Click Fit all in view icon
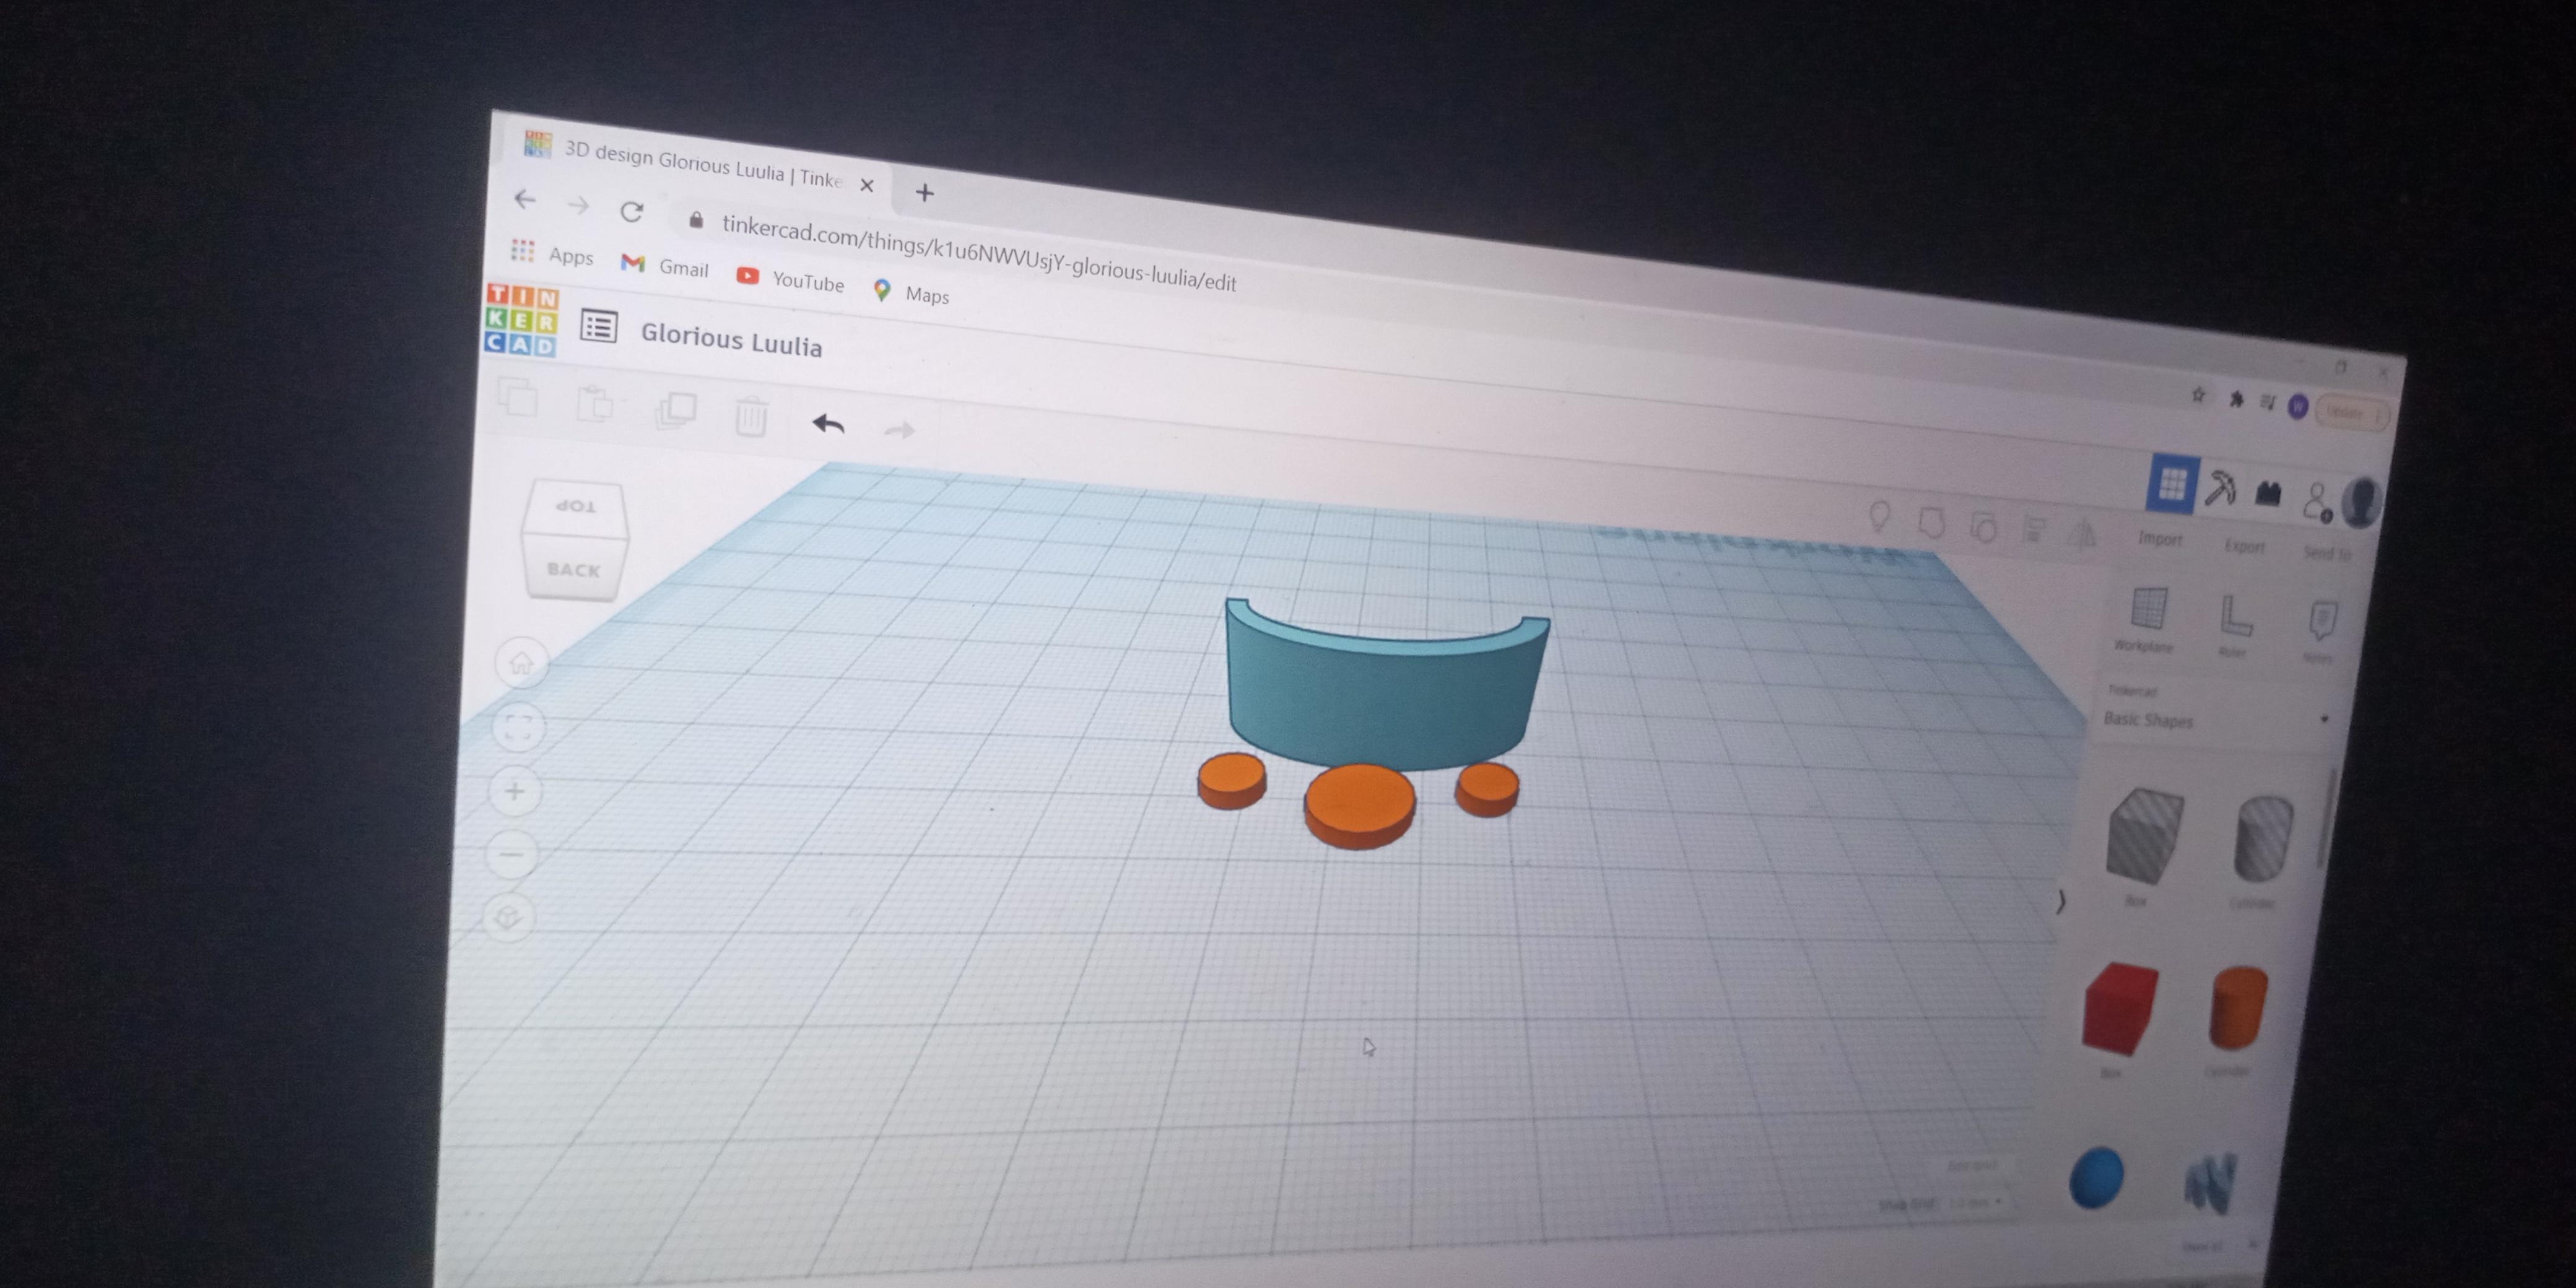The height and width of the screenshot is (1288, 2576). coord(519,727)
